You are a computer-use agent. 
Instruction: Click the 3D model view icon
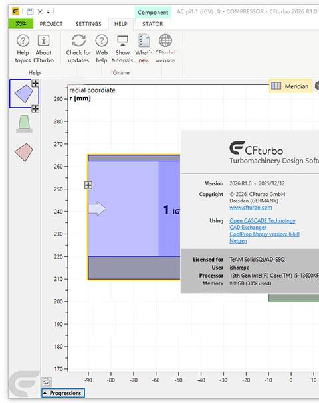click(317, 86)
